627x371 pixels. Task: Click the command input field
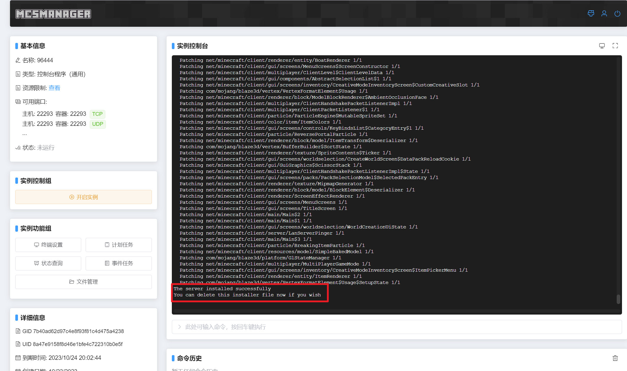coord(397,327)
